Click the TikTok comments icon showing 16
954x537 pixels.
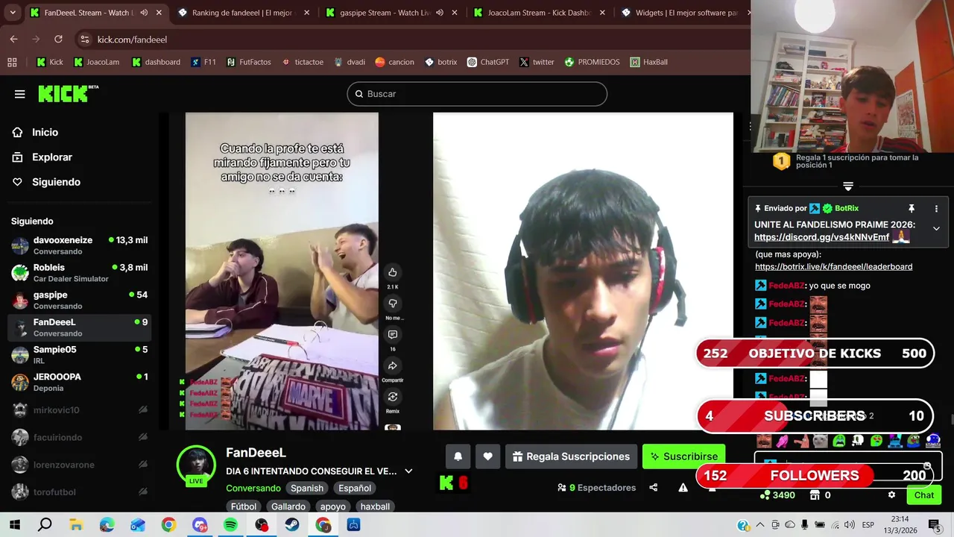tap(393, 335)
